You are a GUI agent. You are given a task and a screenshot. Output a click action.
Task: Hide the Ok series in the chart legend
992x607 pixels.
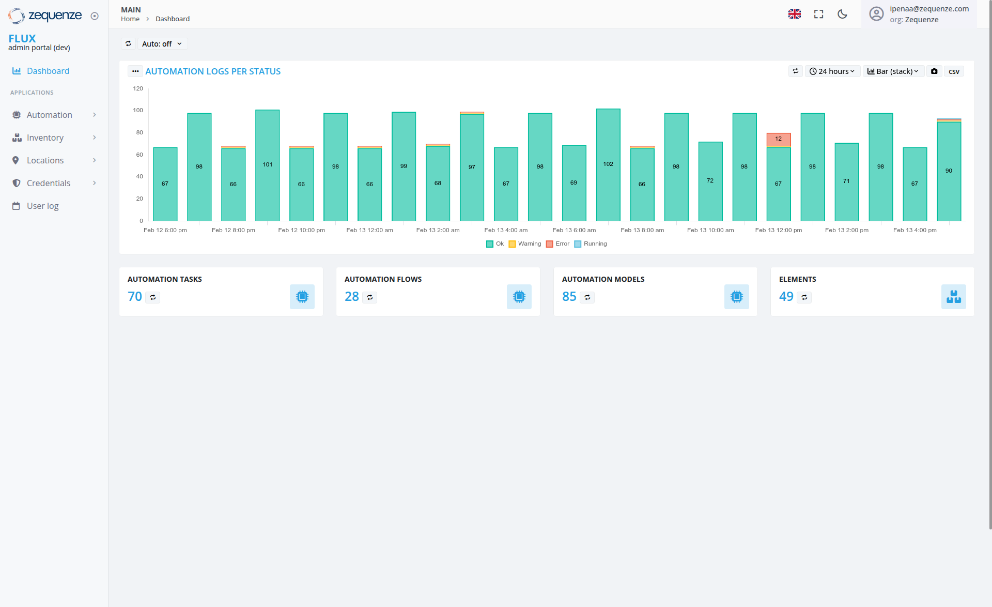[495, 244]
